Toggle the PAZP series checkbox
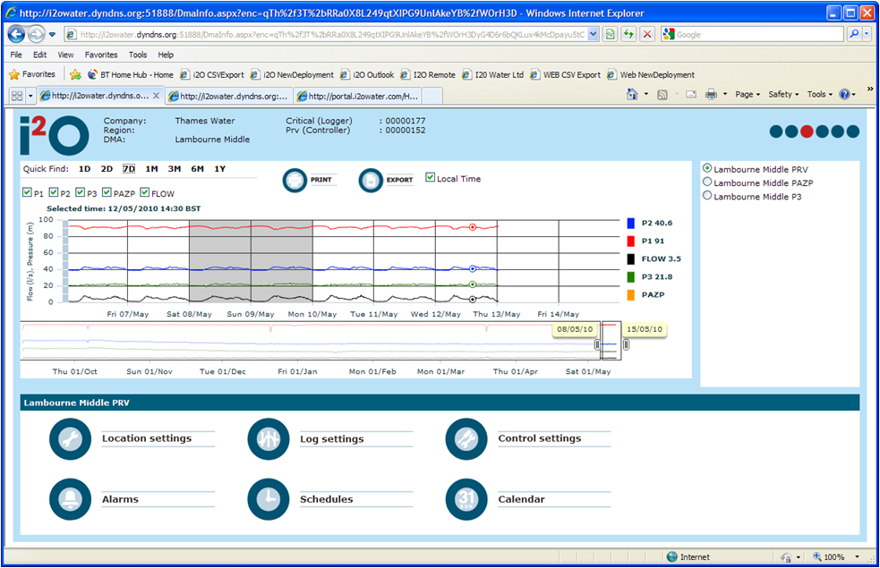Image resolution: width=880 pixels, height=568 pixels. tap(107, 193)
